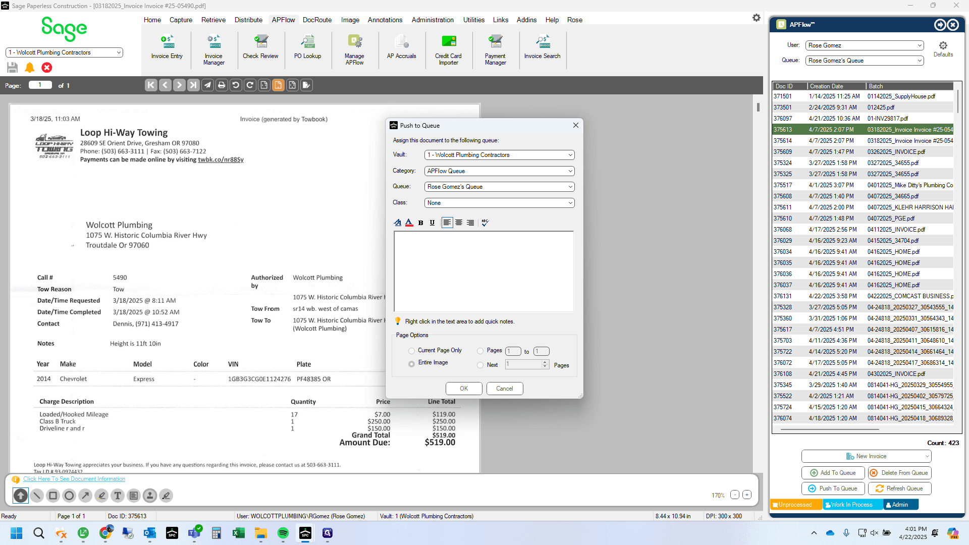The height and width of the screenshot is (545, 969).
Task: Open Invoice Search
Action: [x=542, y=47]
